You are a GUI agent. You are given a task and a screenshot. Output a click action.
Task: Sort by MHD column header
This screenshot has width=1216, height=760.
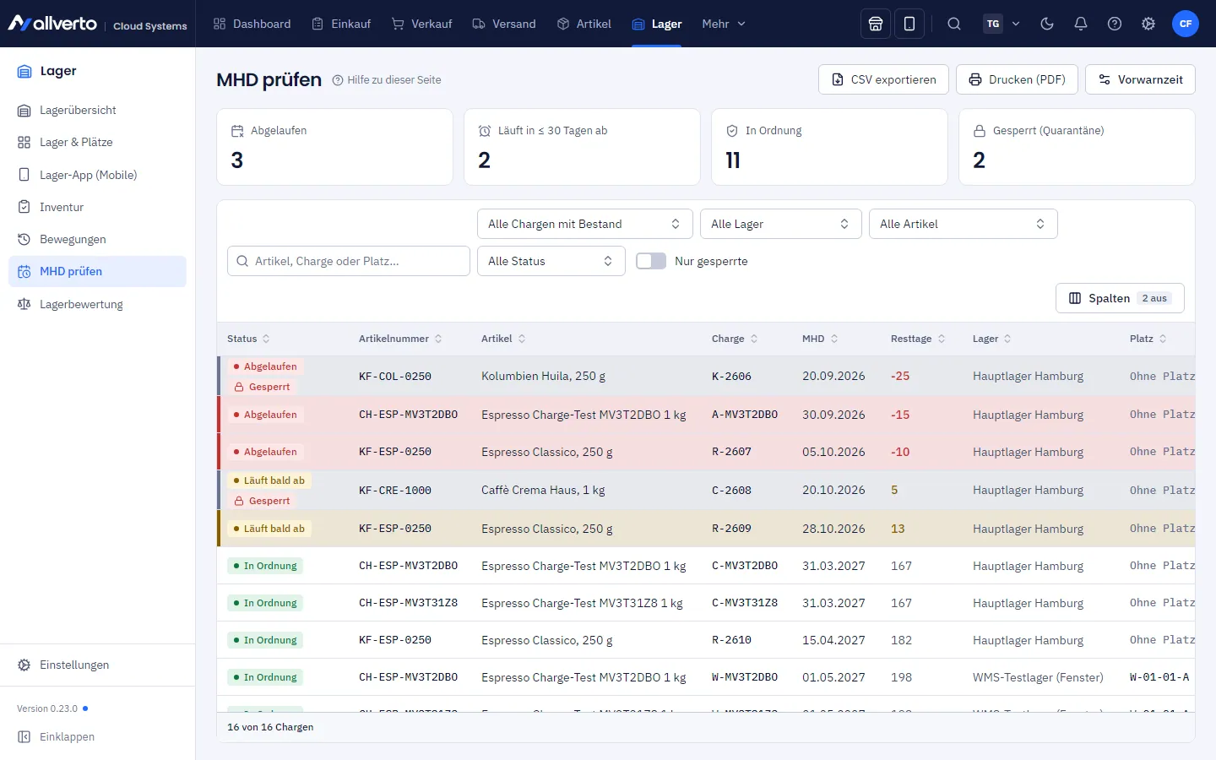click(820, 339)
